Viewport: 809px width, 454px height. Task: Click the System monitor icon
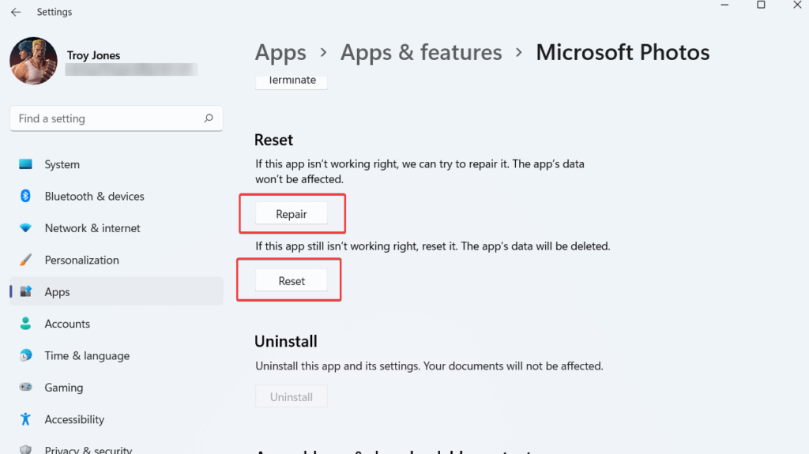tap(25, 164)
